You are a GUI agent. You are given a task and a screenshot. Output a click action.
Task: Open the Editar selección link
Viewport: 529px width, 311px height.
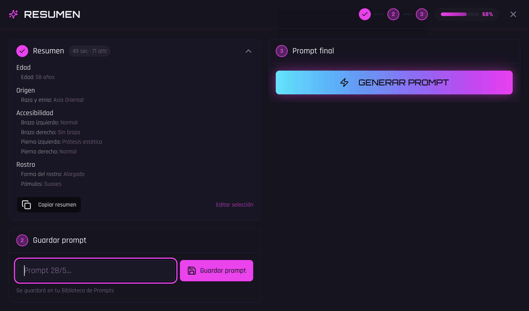click(x=235, y=205)
